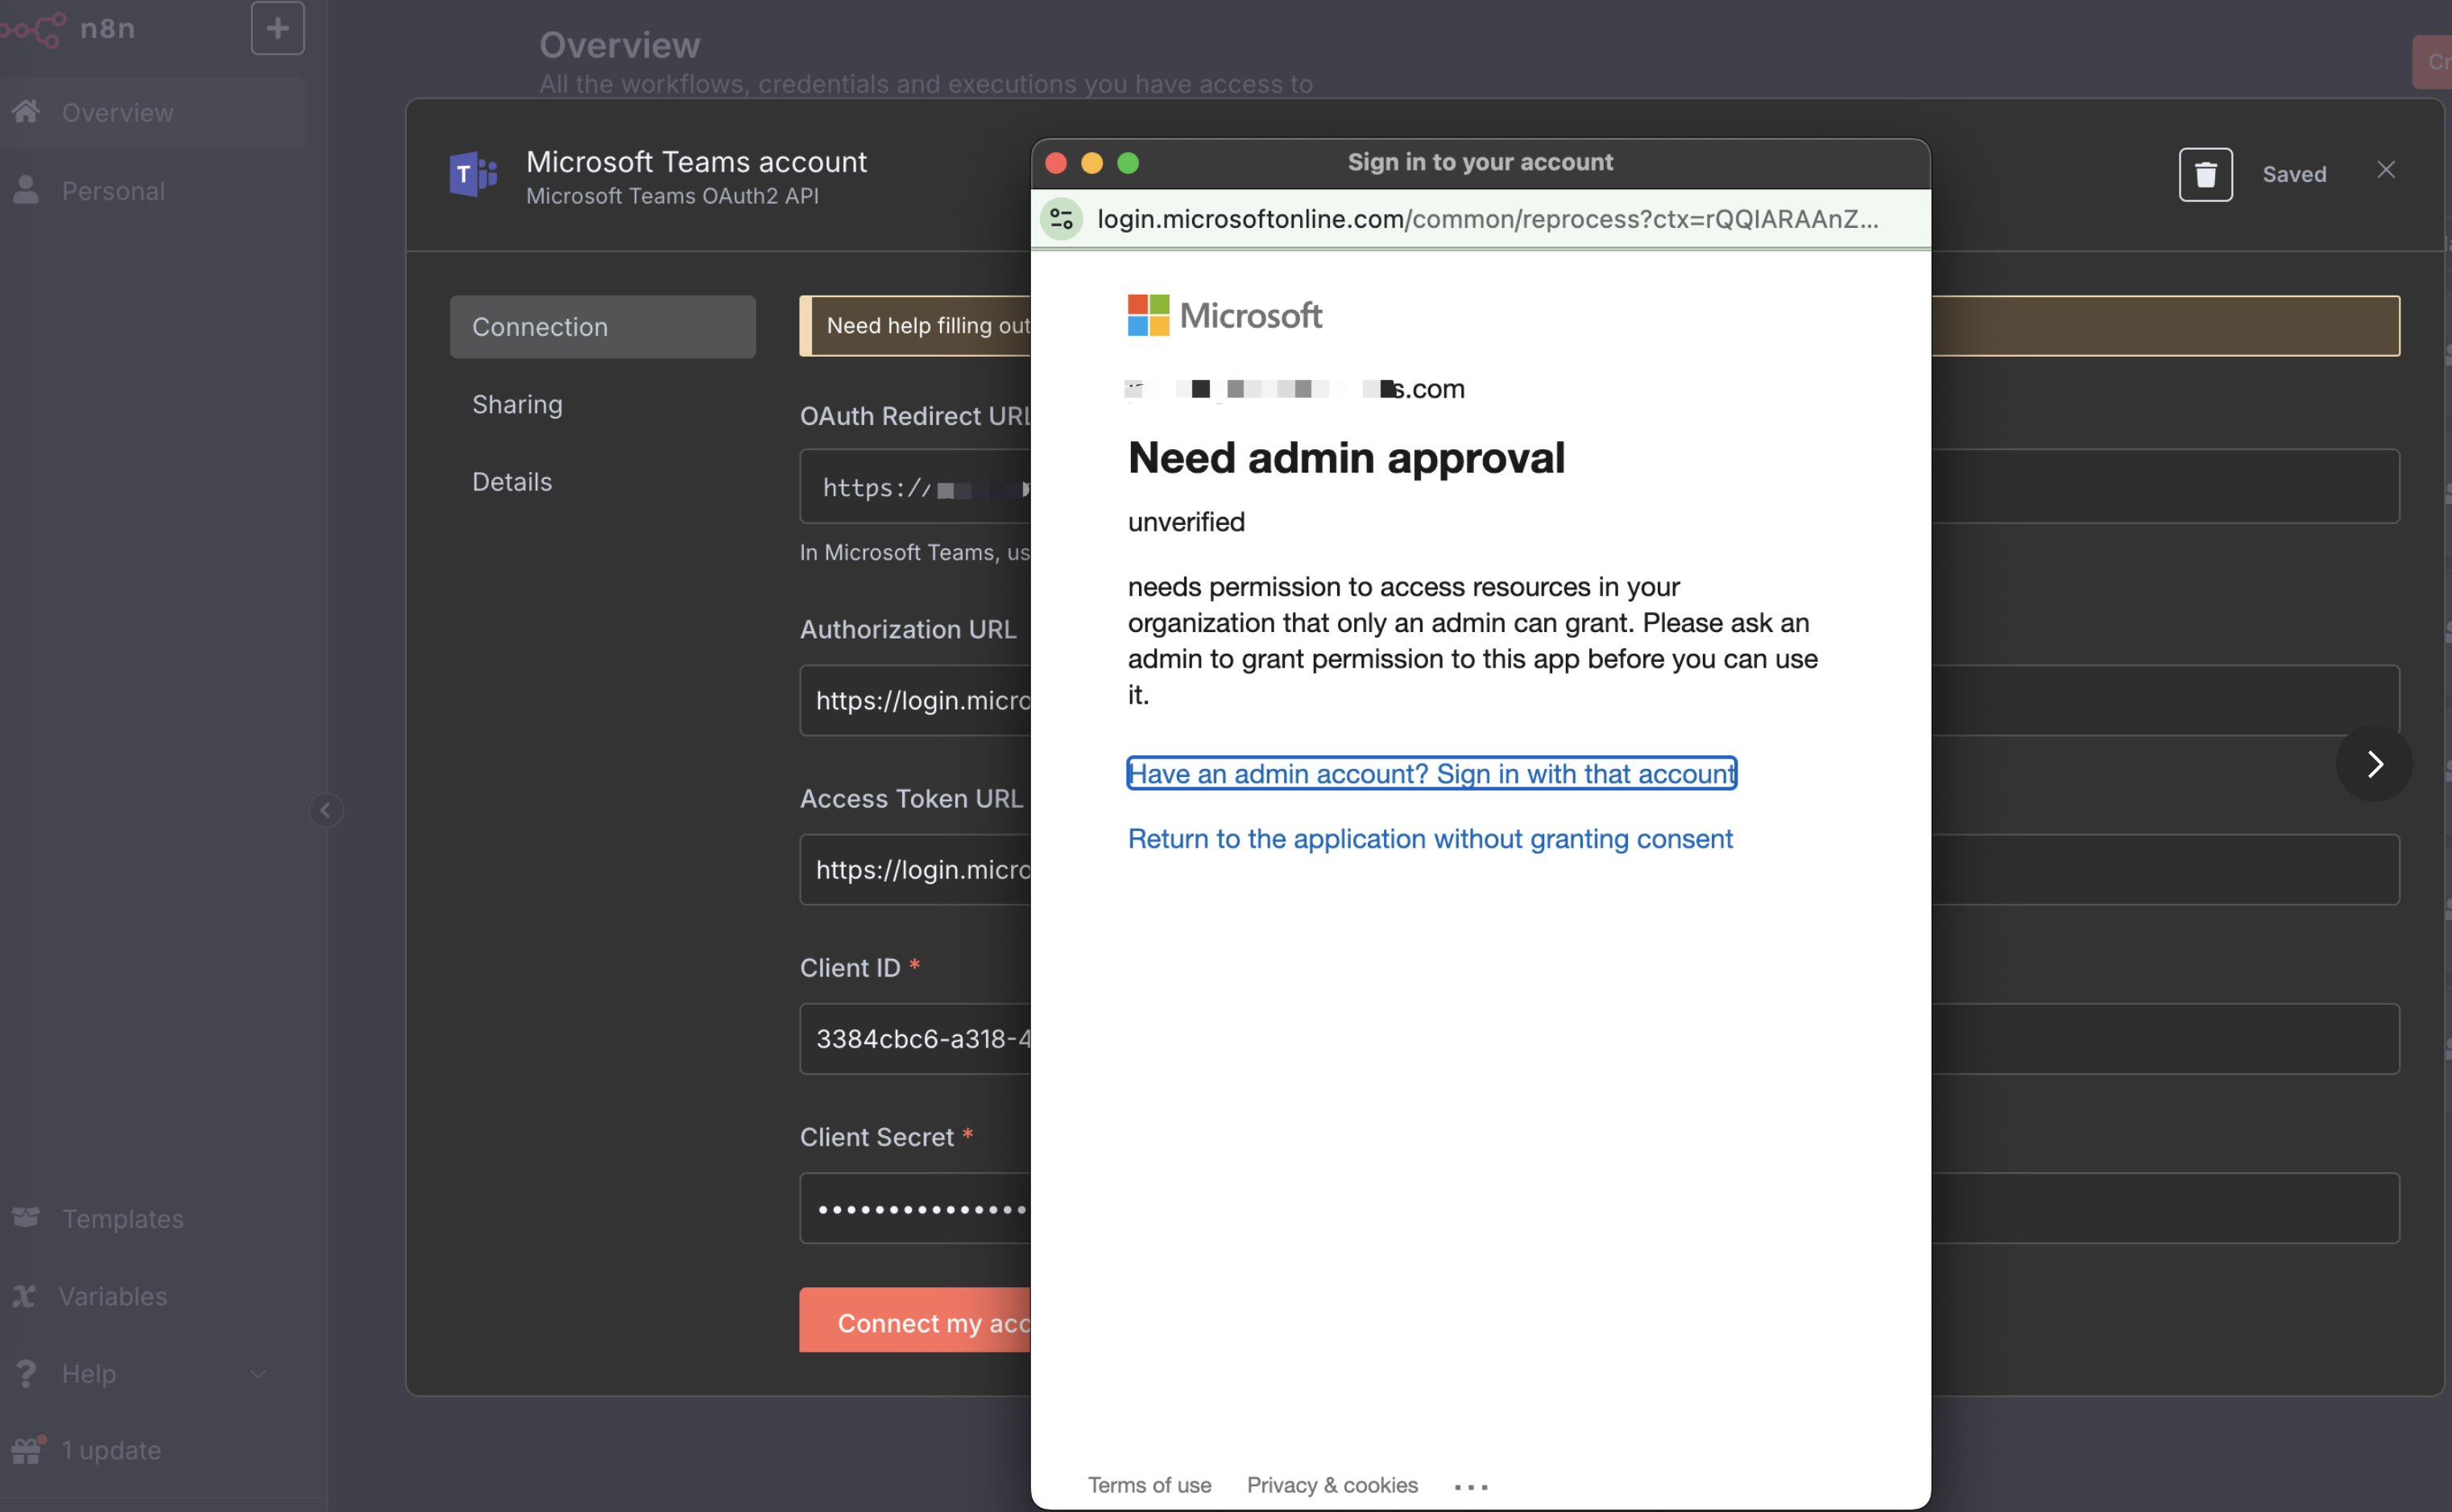The height and width of the screenshot is (1512, 2452).
Task: Collapse the sidebar with chevron handle
Action: pos(325,810)
